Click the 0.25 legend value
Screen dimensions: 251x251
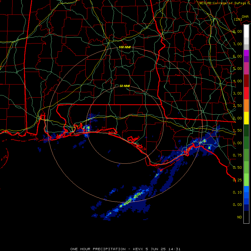(x=237, y=180)
